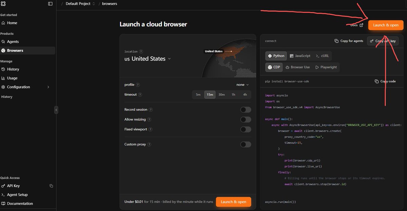Image resolution: width=407 pixels, height=211 pixels.
Task: Enable the Fixed viewport switch
Action: tap(246, 129)
